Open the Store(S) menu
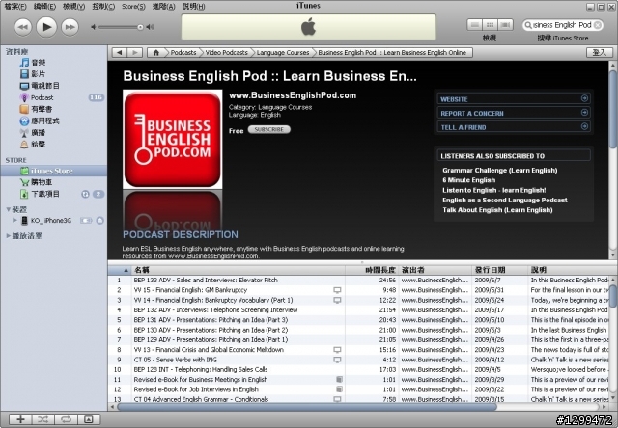Image resolution: width=618 pixels, height=428 pixels. 133,7
